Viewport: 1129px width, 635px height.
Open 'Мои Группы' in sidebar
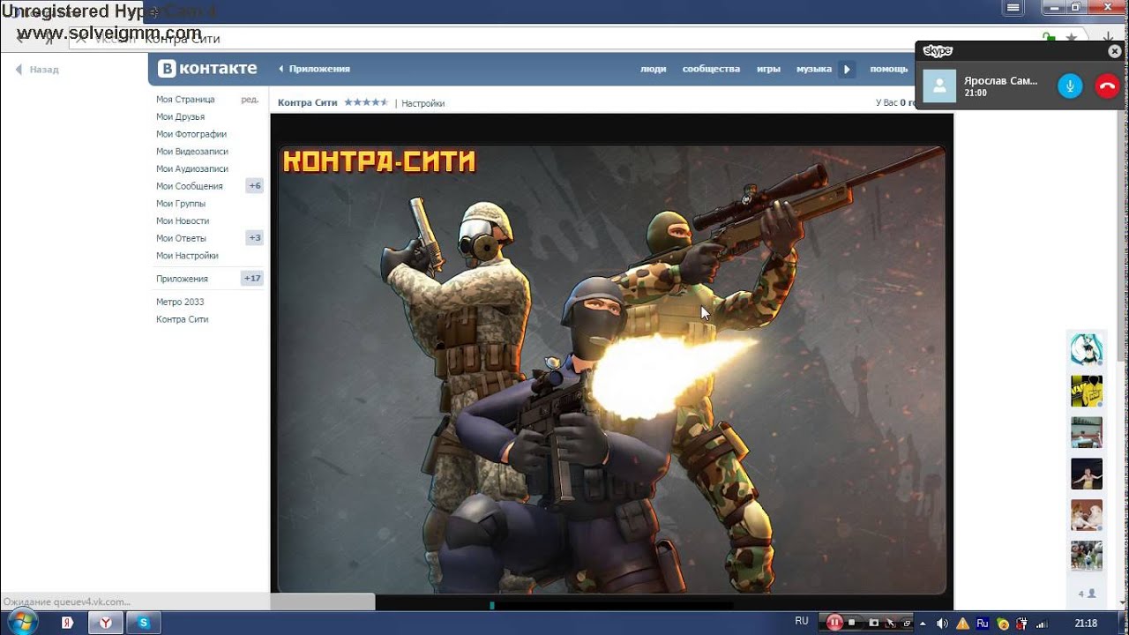(181, 204)
